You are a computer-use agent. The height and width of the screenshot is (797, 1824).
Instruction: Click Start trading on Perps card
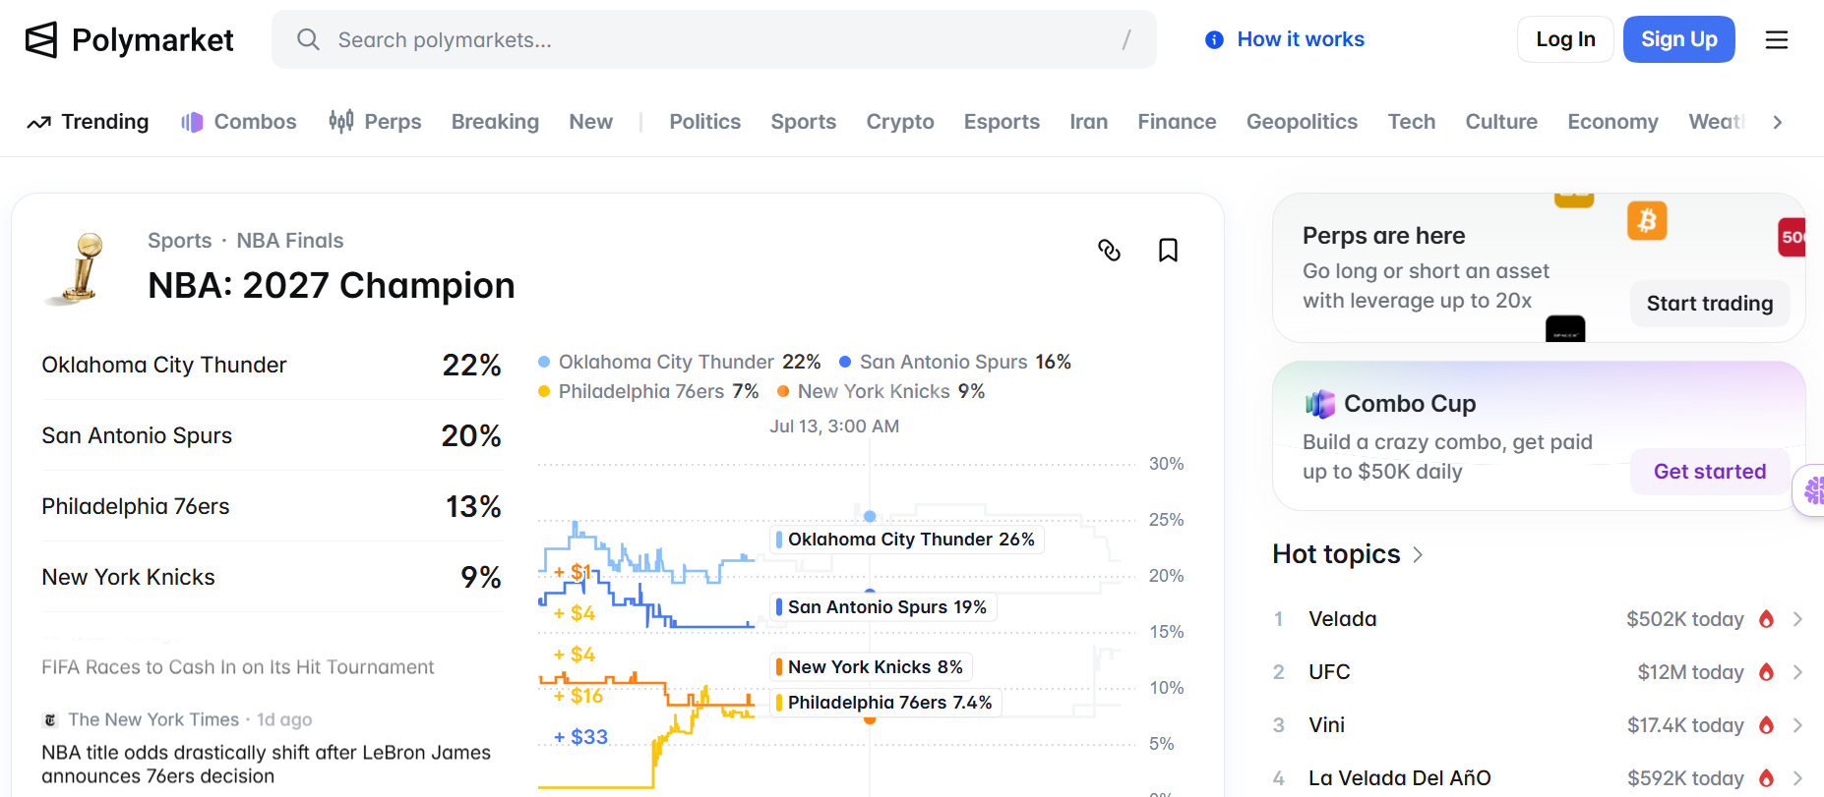[x=1710, y=304]
